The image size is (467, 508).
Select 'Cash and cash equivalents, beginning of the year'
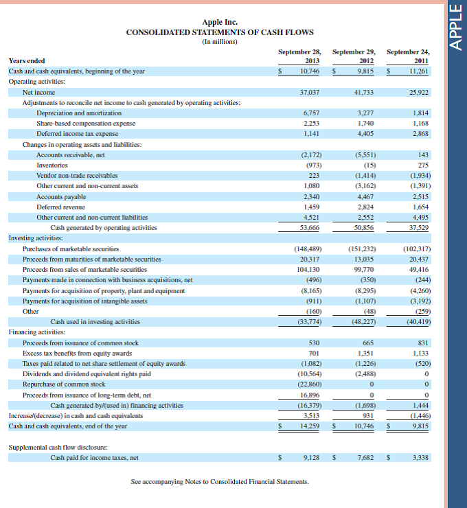[76, 71]
